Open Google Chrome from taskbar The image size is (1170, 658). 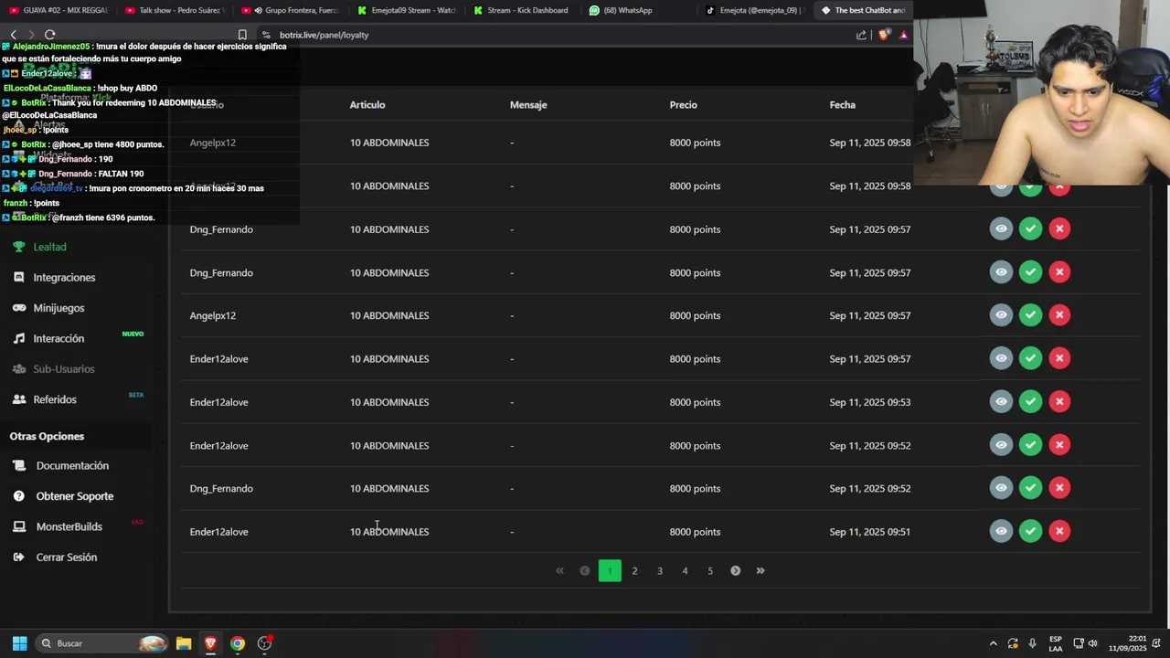click(238, 643)
